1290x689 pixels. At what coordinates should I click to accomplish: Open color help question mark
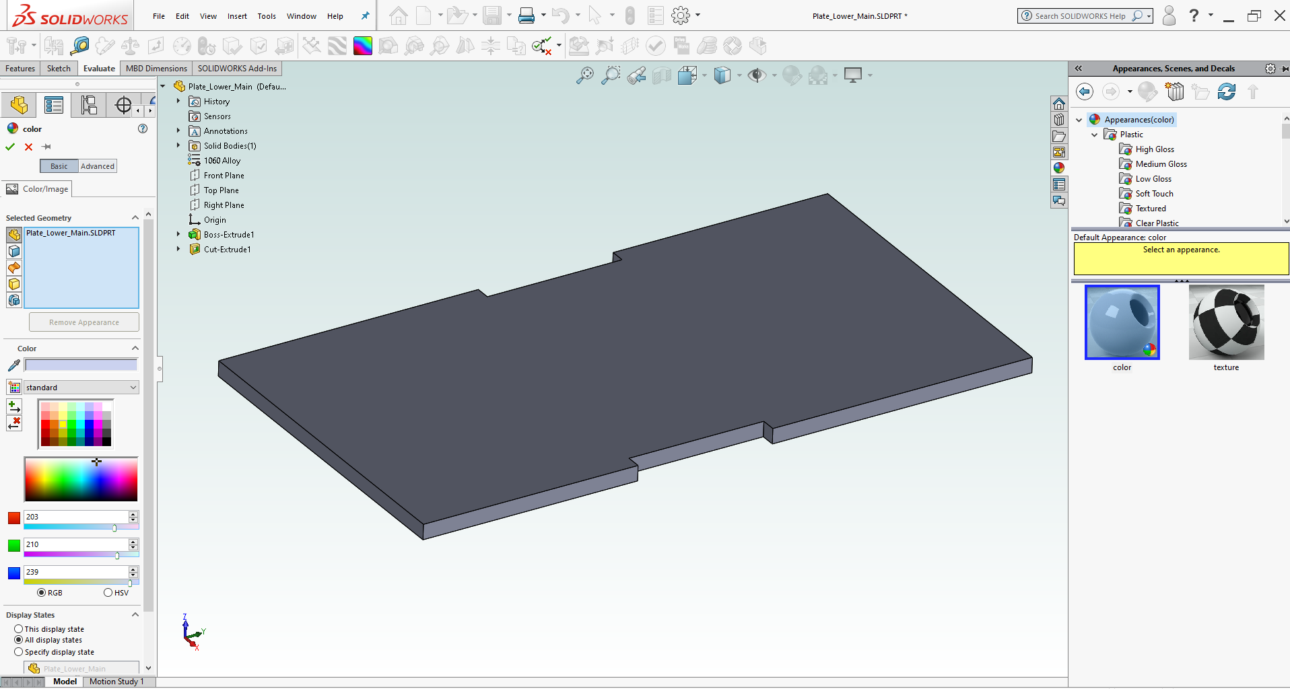coord(143,129)
